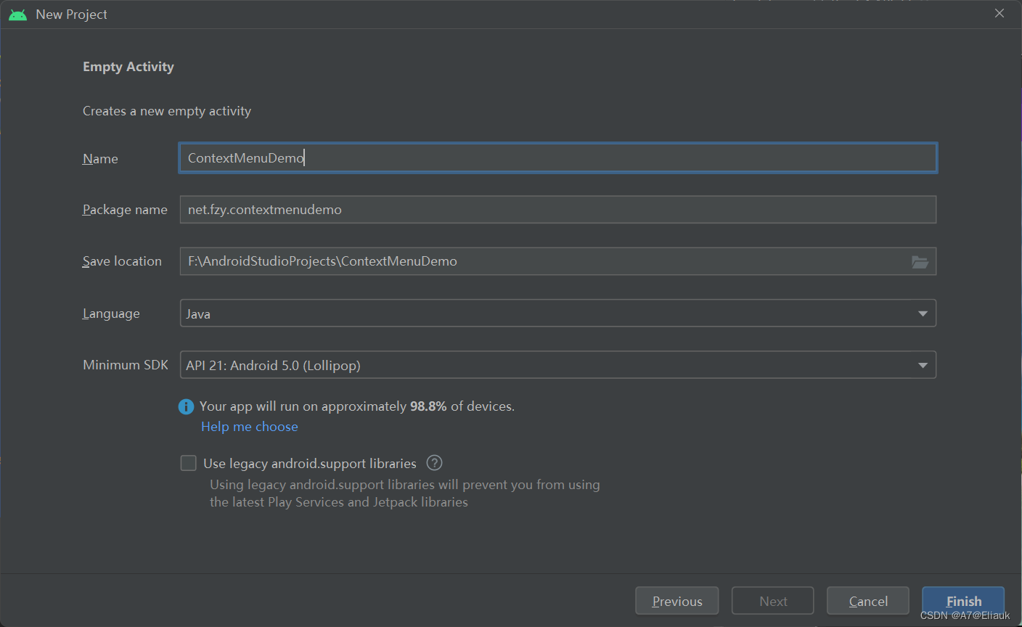Open the Help me choose link
1022x627 pixels.
click(250, 427)
